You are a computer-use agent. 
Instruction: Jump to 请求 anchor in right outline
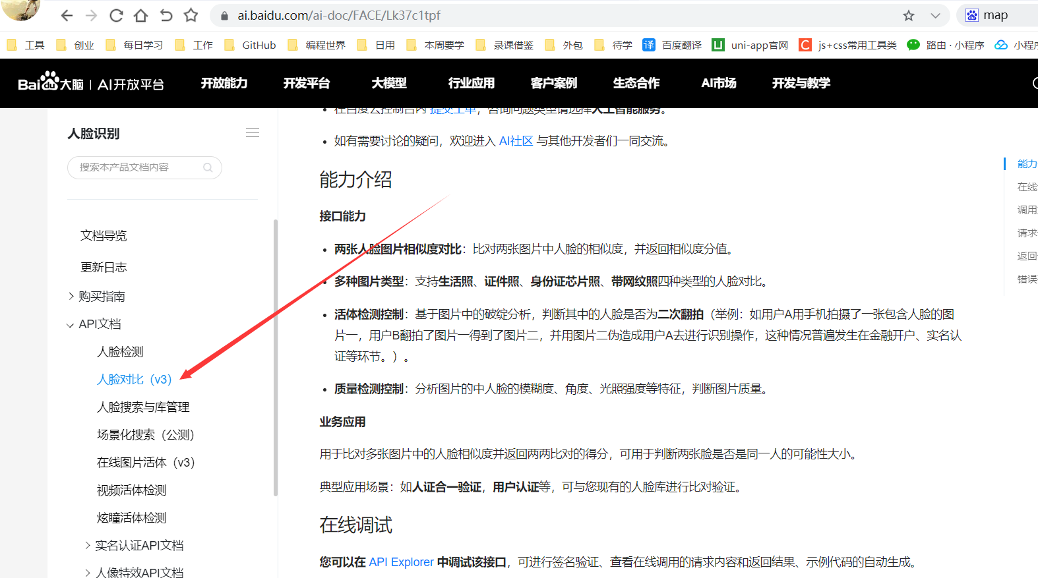[x=1027, y=233]
